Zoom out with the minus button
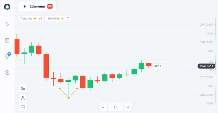This screenshot has height=113, width=218. pyautogui.click(x=103, y=107)
